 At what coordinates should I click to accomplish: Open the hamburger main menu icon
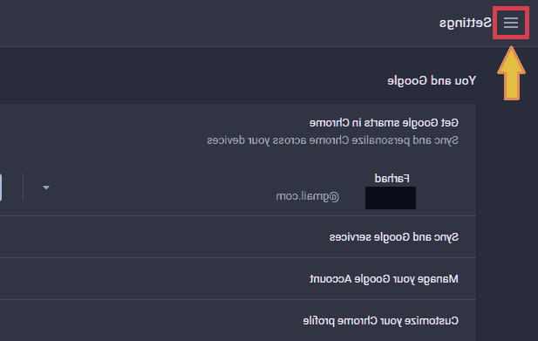pos(511,23)
